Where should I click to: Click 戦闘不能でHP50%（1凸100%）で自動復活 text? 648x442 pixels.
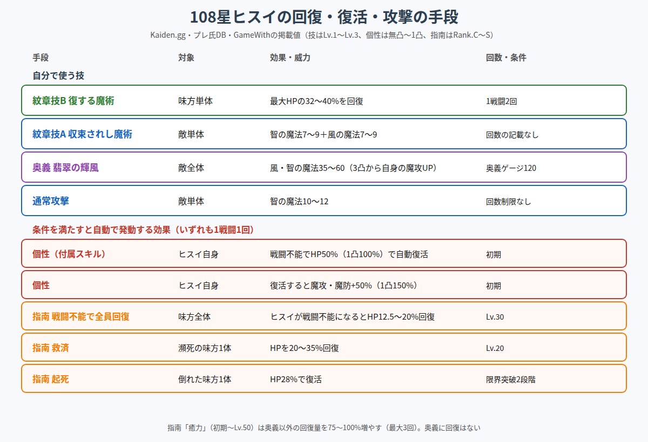[x=349, y=254]
